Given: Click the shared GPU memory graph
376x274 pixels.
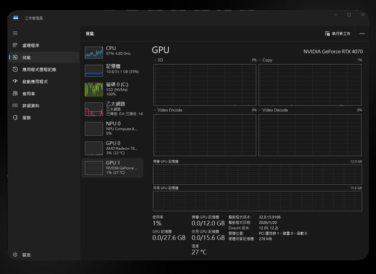Looking at the screenshot, I should point(257,201).
